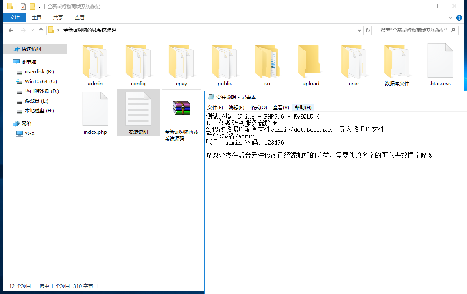The width and height of the screenshot is (467, 294).
Task: Click the refresh button beside address bar
Action: pyautogui.click(x=368, y=30)
